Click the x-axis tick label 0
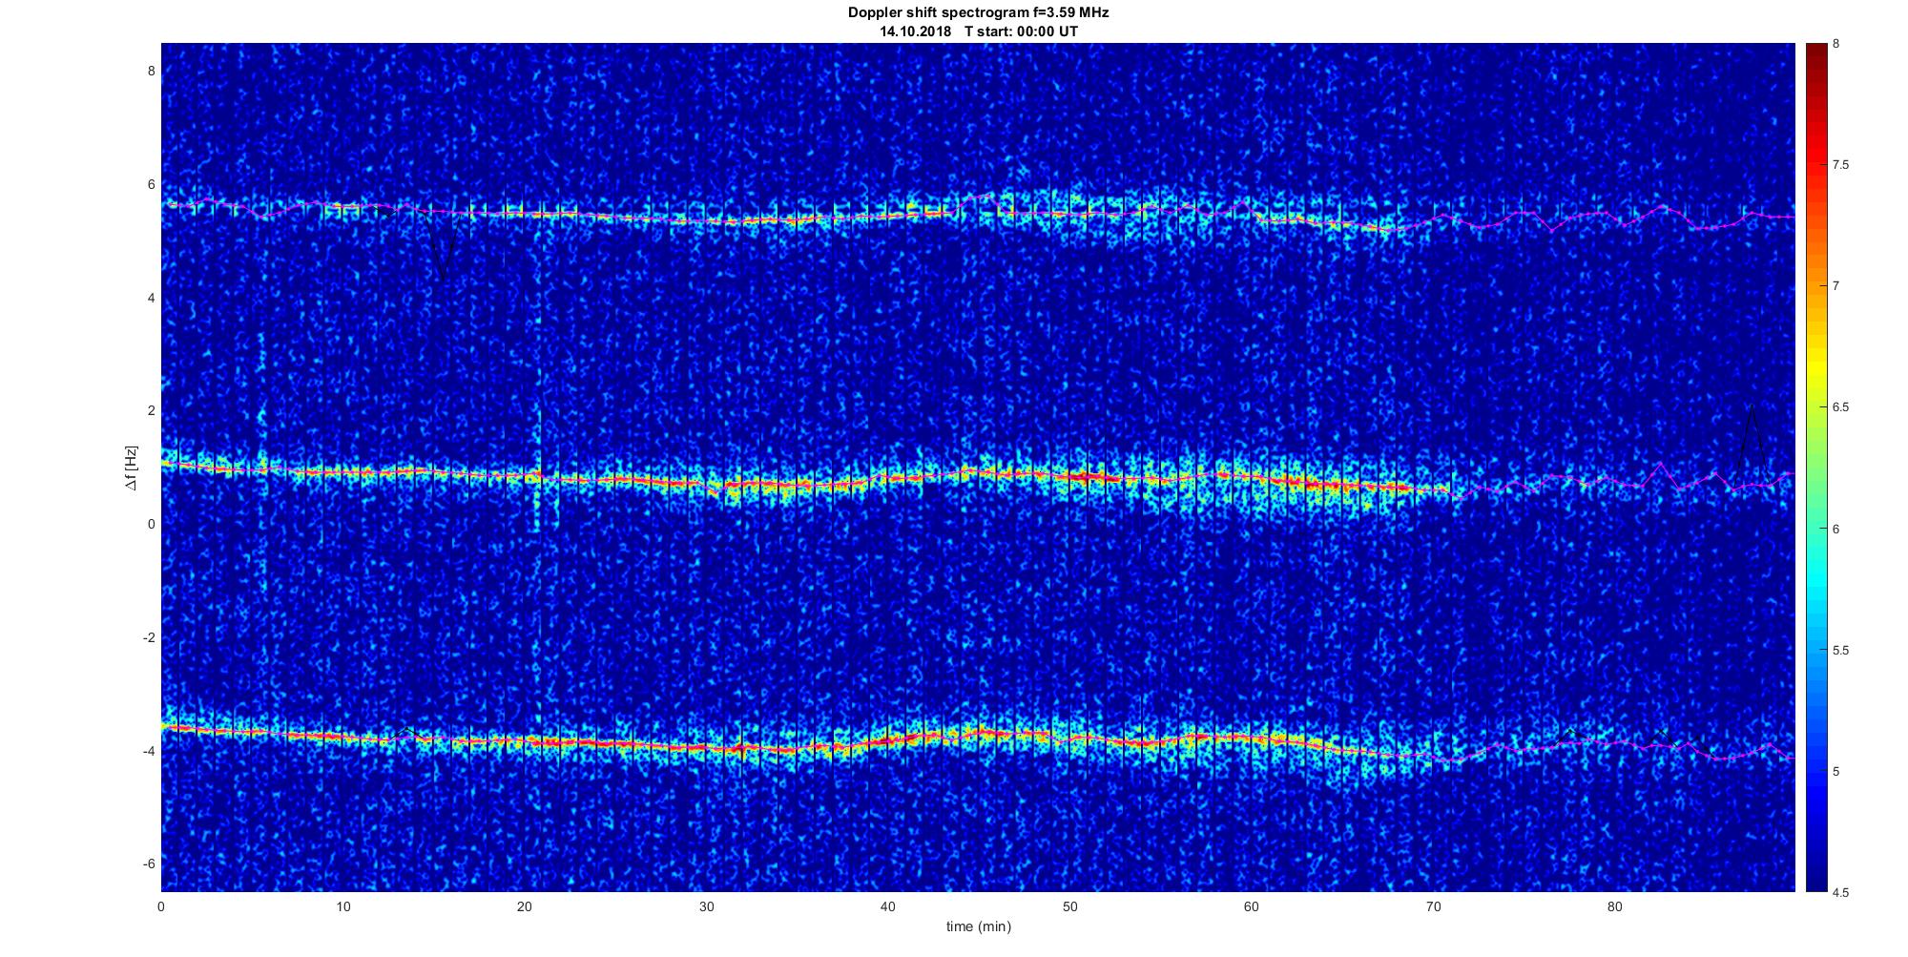This screenshot has height=957, width=1908. click(x=161, y=906)
